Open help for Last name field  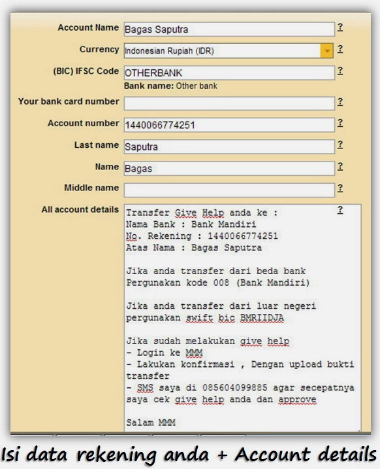click(x=340, y=145)
